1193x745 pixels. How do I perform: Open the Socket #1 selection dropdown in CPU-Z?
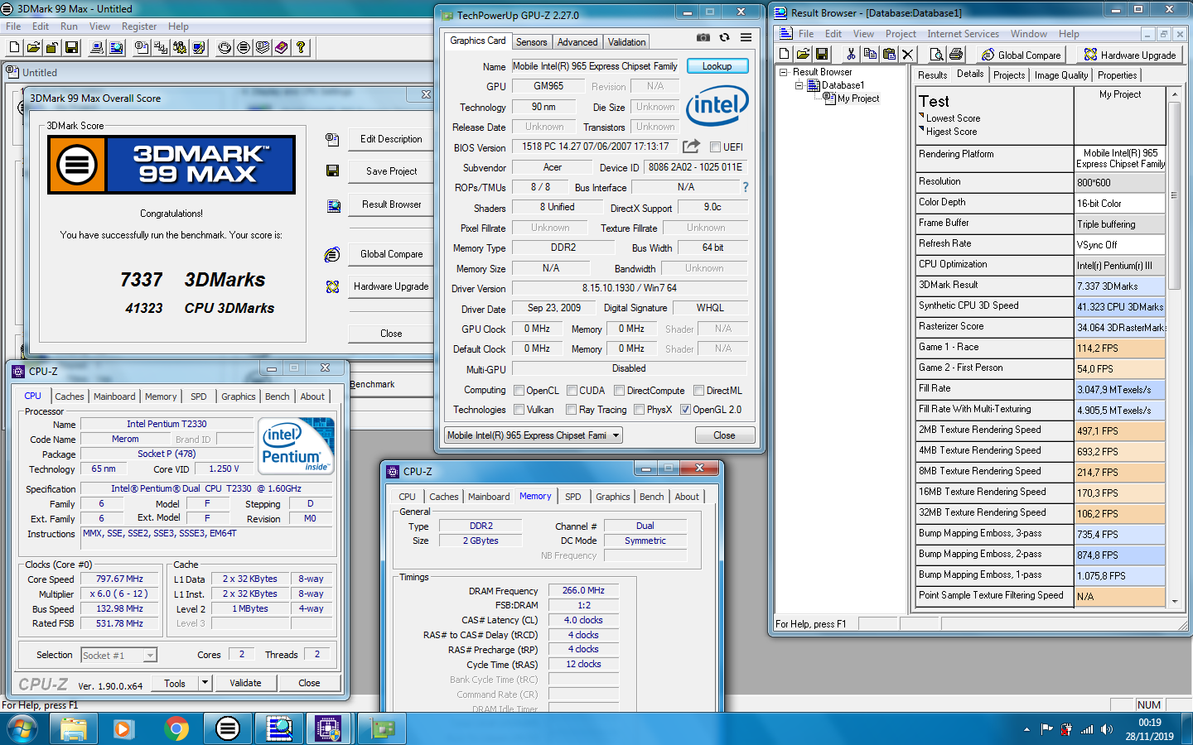click(150, 656)
